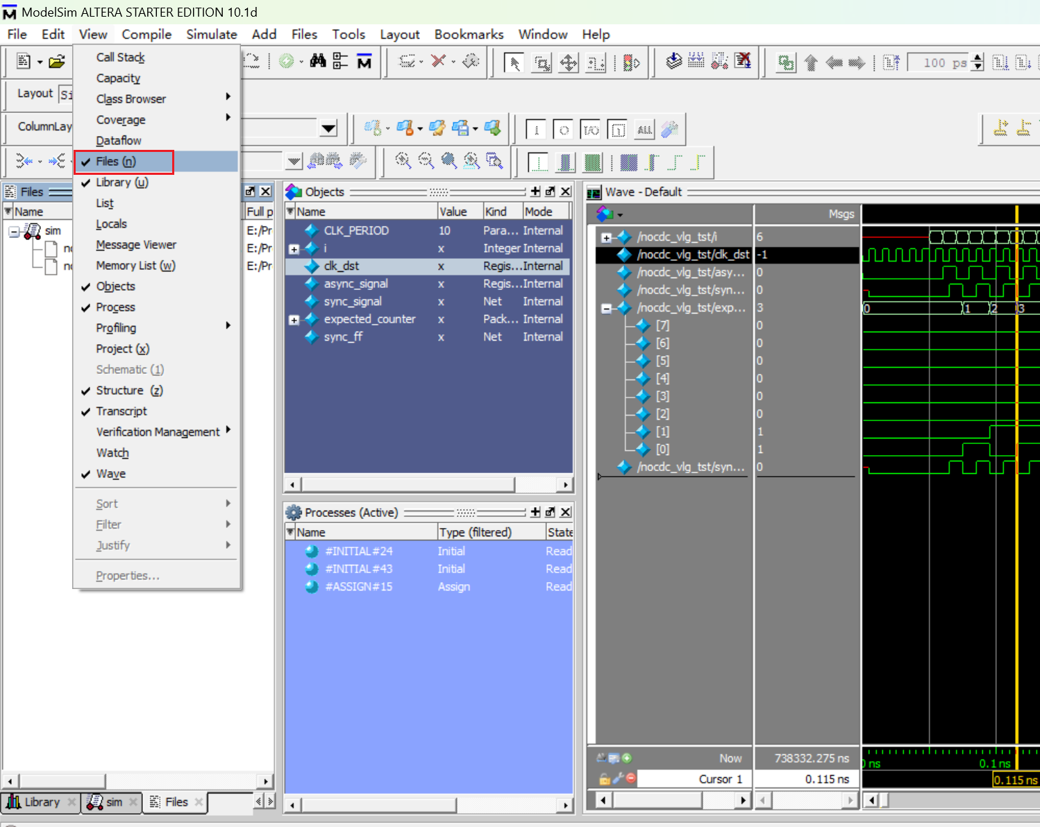This screenshot has height=827, width=1040.
Task: Uncheck Structure (z) in View menu
Action: tap(156, 391)
